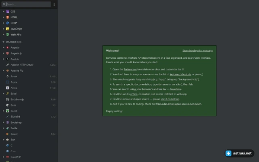Viewport: 259px width, 162px height.
Task: Click the 'offline' link
Action: coord(134,94)
